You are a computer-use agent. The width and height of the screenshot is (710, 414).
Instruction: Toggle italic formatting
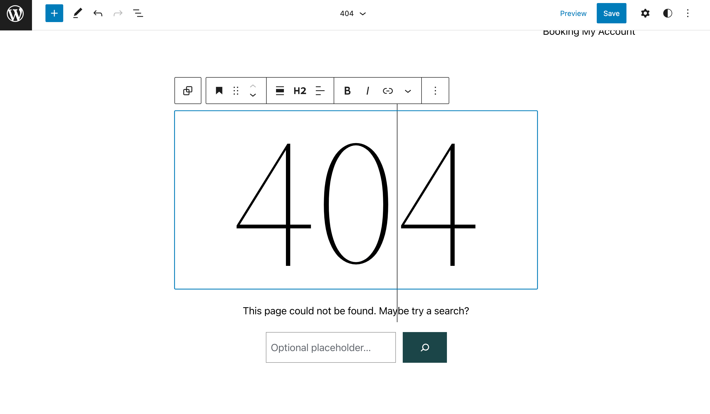[367, 91]
